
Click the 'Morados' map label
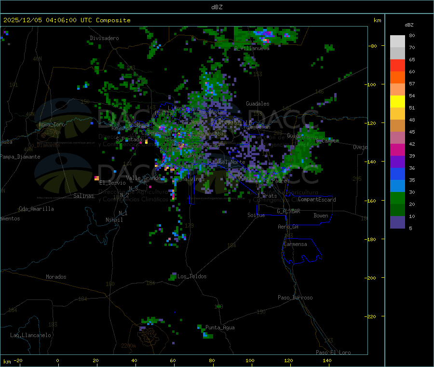click(56, 277)
